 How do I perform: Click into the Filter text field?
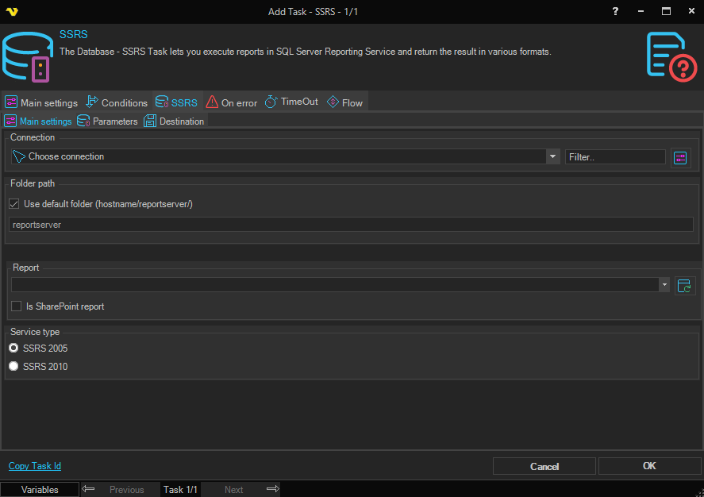(615, 157)
